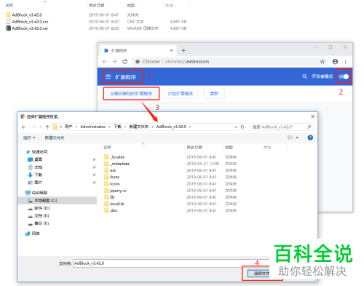Toggle the developer mode switch in Chrome
The width and height of the screenshot is (364, 286).
tap(344, 76)
